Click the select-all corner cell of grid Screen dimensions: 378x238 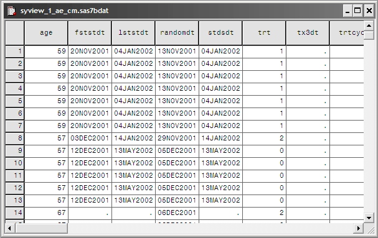click(15, 33)
